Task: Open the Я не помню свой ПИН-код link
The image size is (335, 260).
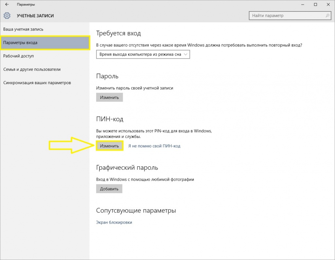Action: click(x=154, y=146)
